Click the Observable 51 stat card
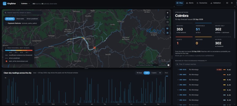This screenshot has width=237, height=106. coord(203,29)
